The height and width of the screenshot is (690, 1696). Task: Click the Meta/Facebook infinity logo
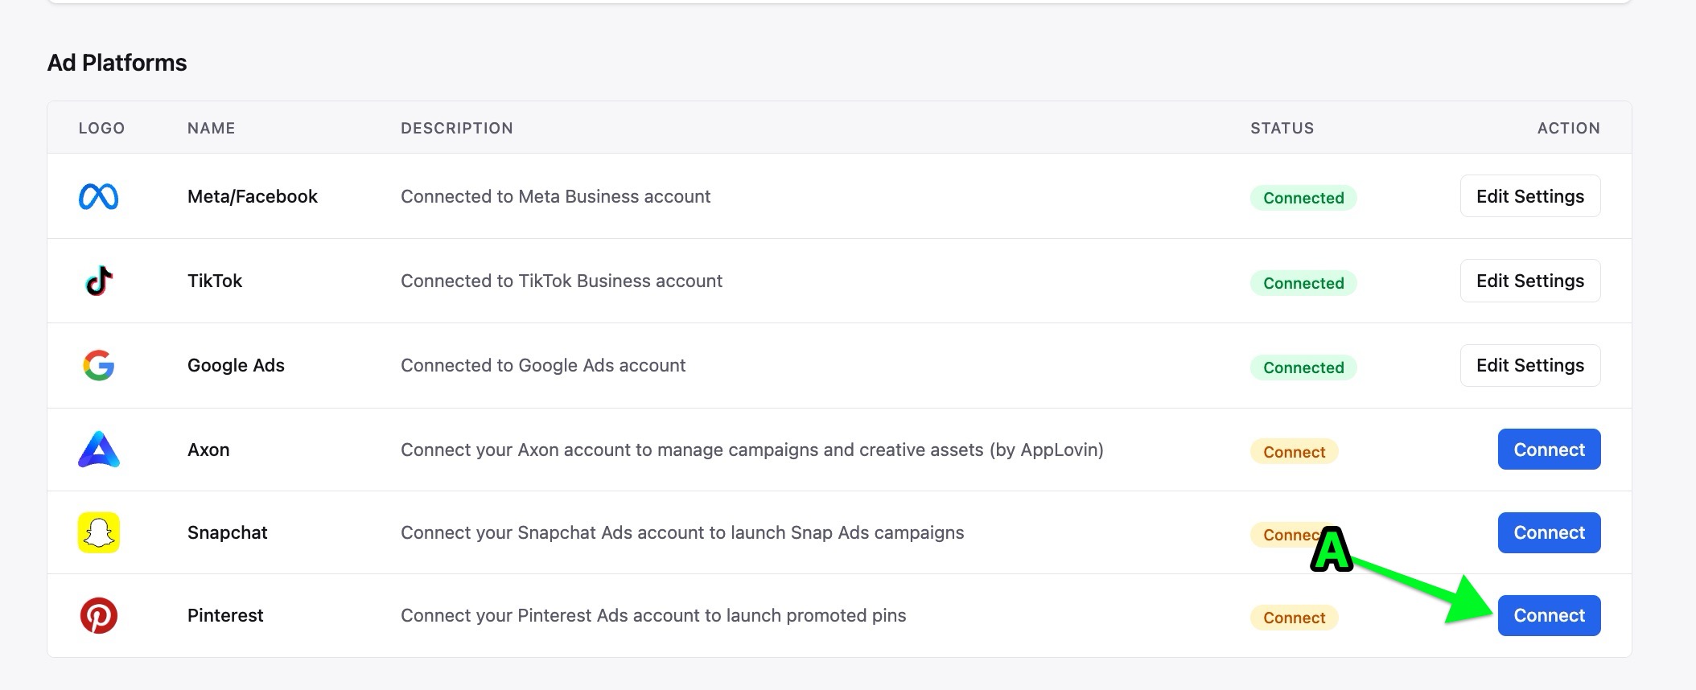pos(98,196)
